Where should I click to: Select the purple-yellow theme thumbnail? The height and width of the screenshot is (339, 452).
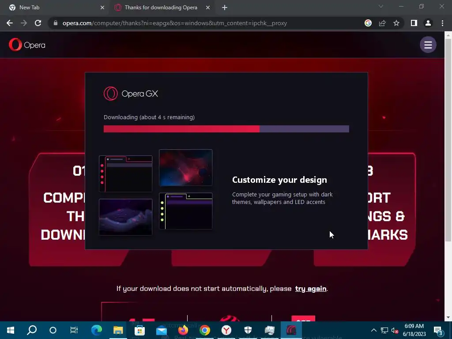(186, 211)
